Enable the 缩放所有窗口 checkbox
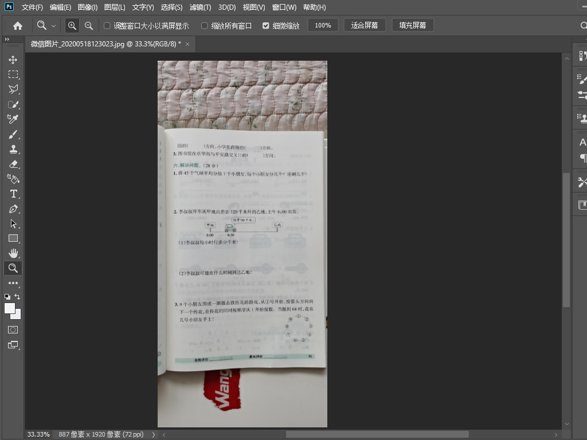This screenshot has height=440, width=587. click(x=204, y=25)
